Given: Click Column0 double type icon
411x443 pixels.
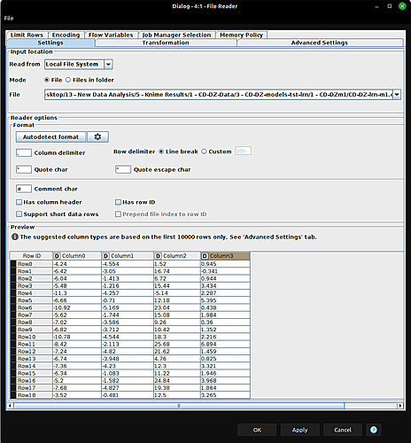Looking at the screenshot, I should tap(58, 256).
